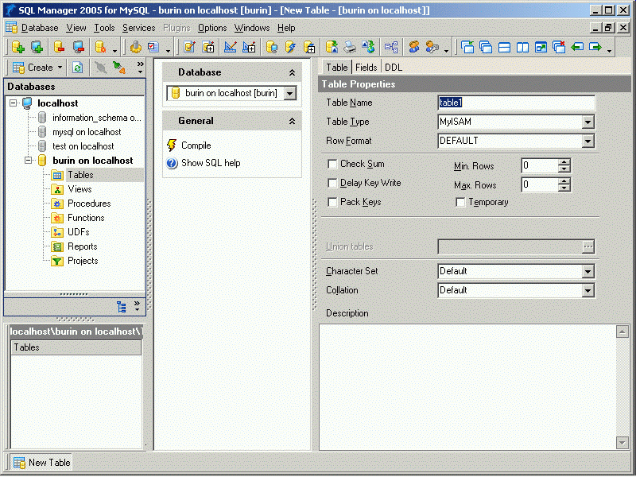The height and width of the screenshot is (477, 636).
Task: Click the Drop Database icon with red minus
Action: coord(59,47)
